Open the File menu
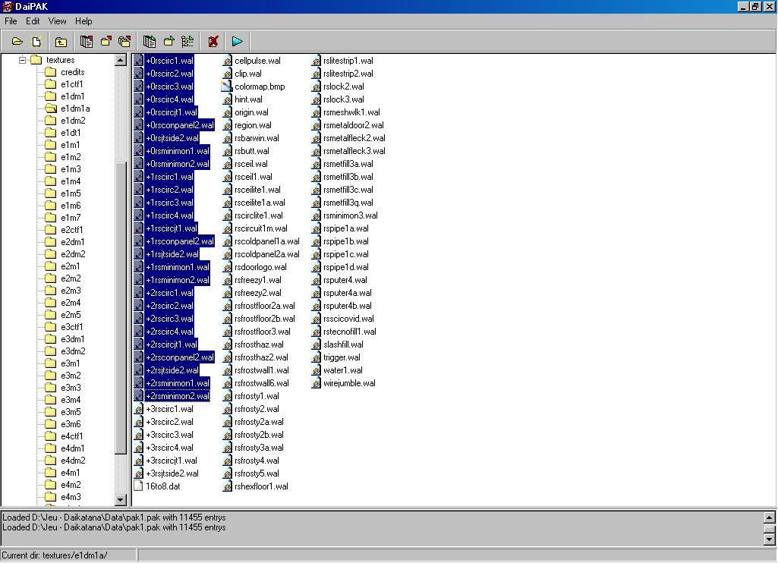Image resolution: width=778 pixels, height=563 pixels. 11,20
